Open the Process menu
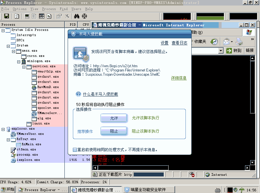The image size is (260, 193). [49, 9]
